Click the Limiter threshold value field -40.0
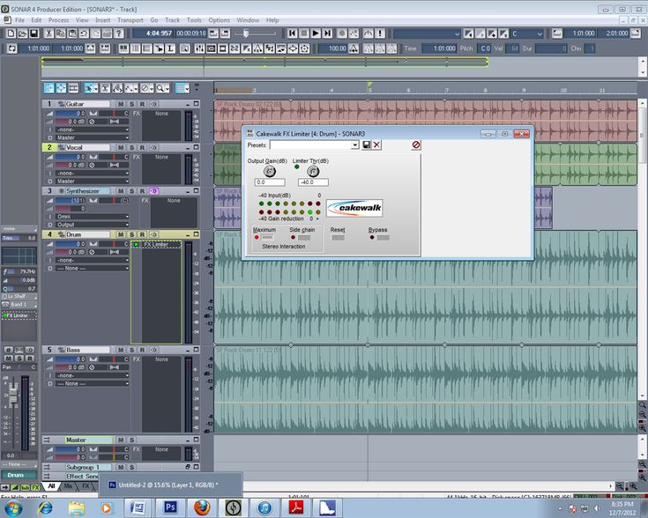 tap(313, 182)
